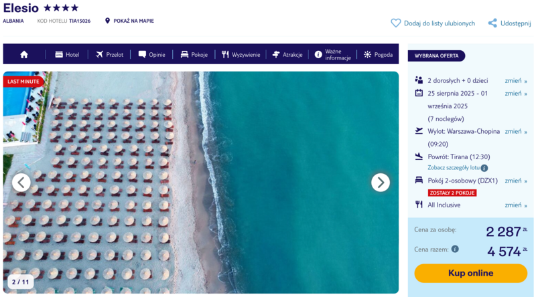This screenshot has height=297, width=536.
Task: Change the All Inclusive meal plan
Action: coord(516,205)
